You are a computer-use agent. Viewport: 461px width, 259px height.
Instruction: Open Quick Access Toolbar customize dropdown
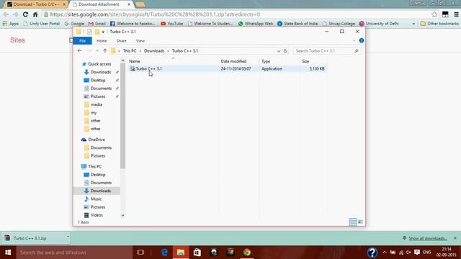click(103, 32)
